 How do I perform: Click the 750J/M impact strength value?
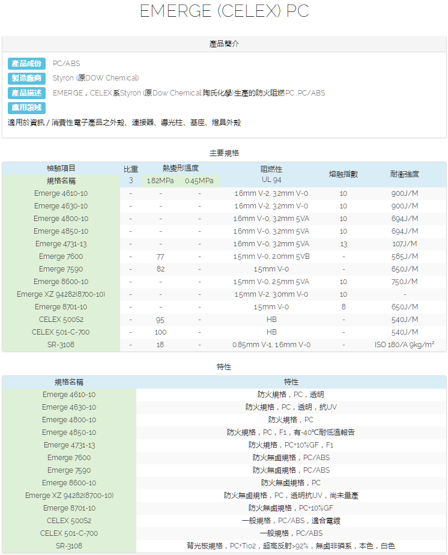(x=405, y=281)
